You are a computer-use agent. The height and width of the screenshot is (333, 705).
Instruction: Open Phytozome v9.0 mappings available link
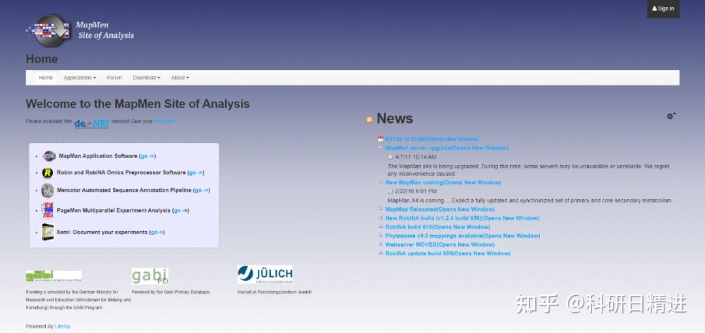pos(463,236)
